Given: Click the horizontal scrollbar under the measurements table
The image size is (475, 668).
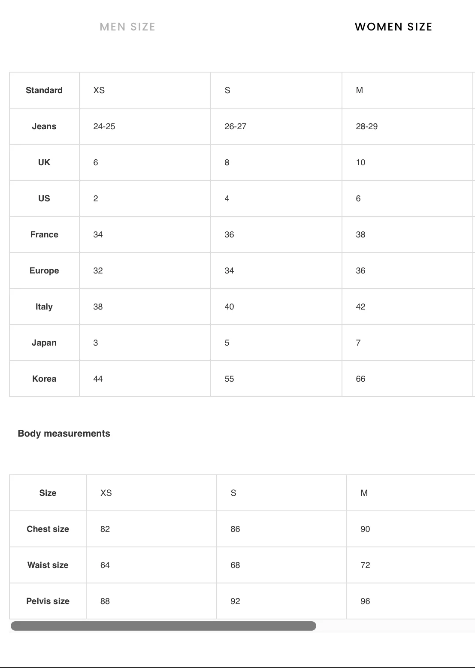Looking at the screenshot, I should pyautogui.click(x=163, y=626).
